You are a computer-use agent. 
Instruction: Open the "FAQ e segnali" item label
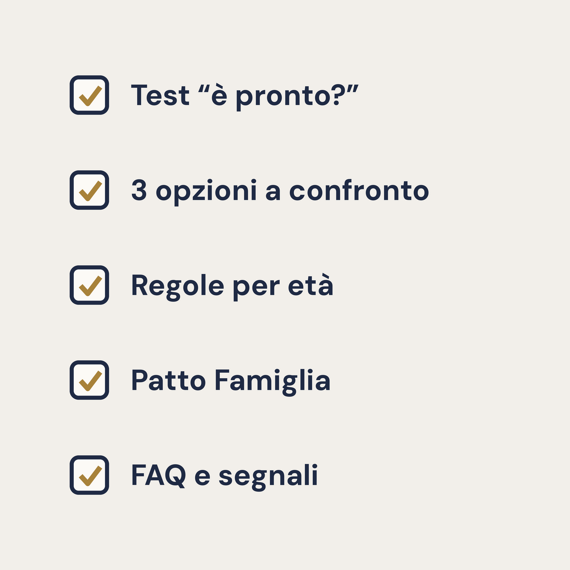point(224,477)
